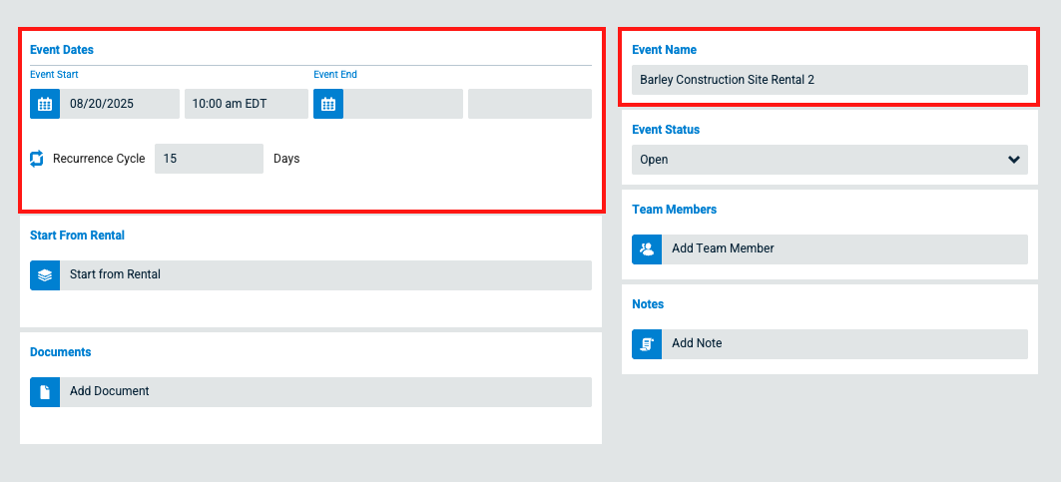Click the Documents heading
The height and width of the screenshot is (482, 1061).
tap(60, 352)
